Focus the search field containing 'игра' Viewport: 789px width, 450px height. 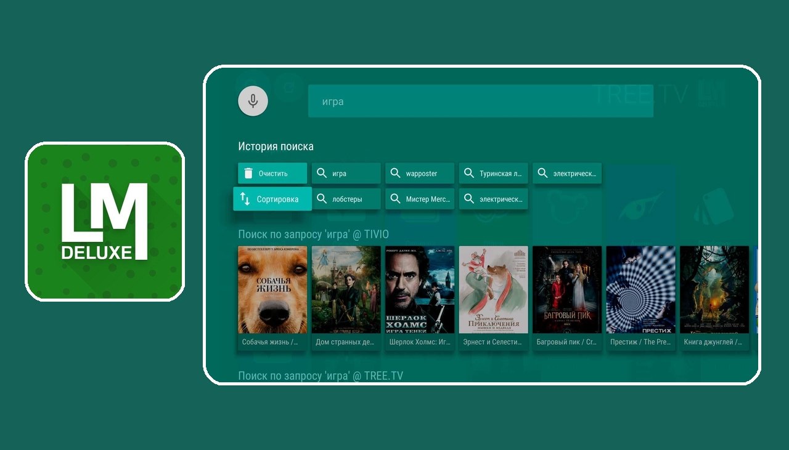pos(481,101)
